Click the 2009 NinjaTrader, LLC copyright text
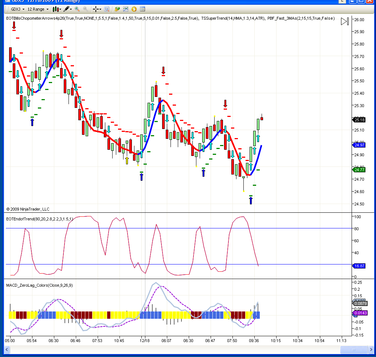Viewport: 376px width, 357px height. tap(28, 209)
